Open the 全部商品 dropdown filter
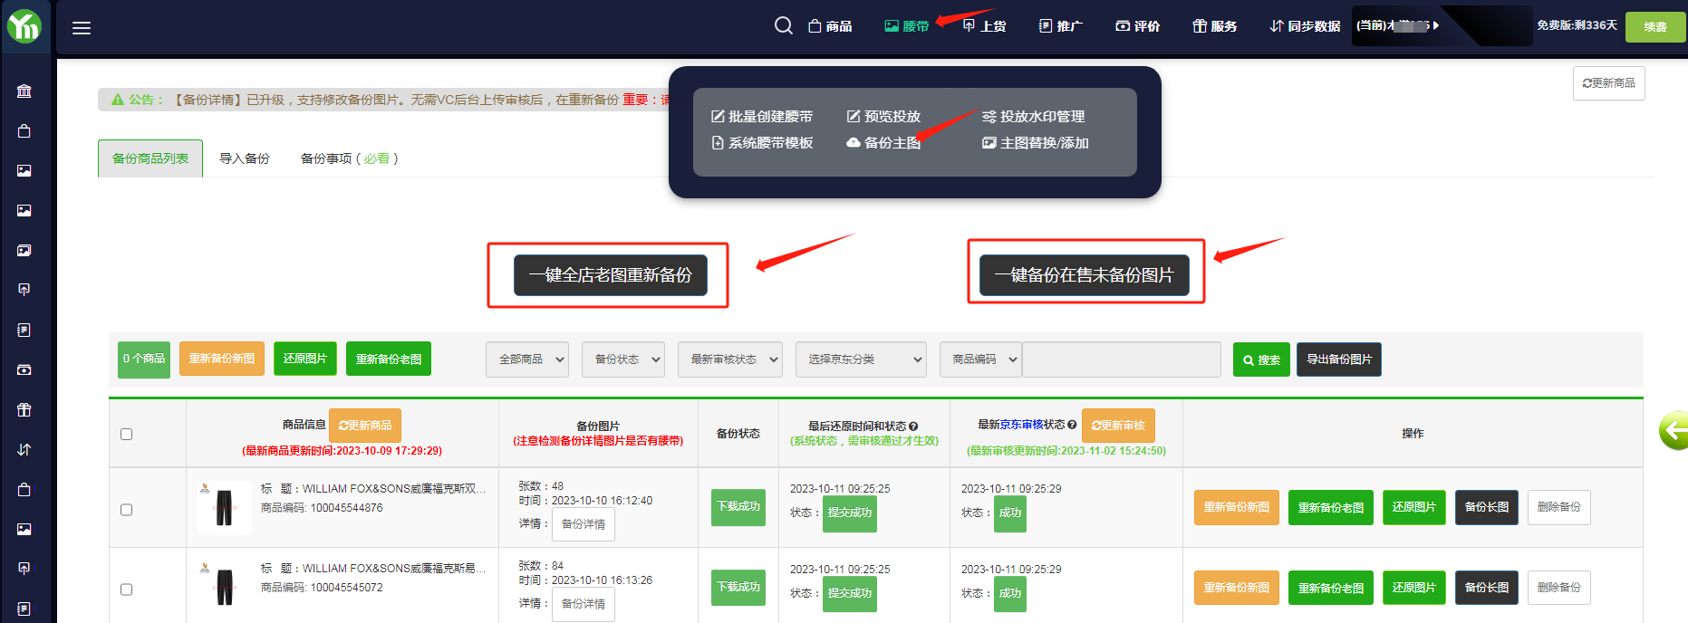The height and width of the screenshot is (623, 1688). coord(527,359)
